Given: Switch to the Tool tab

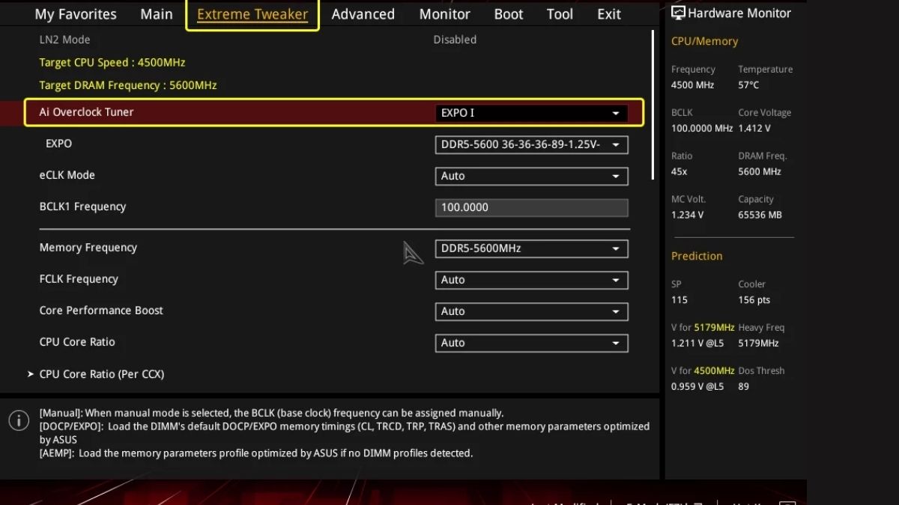Looking at the screenshot, I should tap(560, 14).
